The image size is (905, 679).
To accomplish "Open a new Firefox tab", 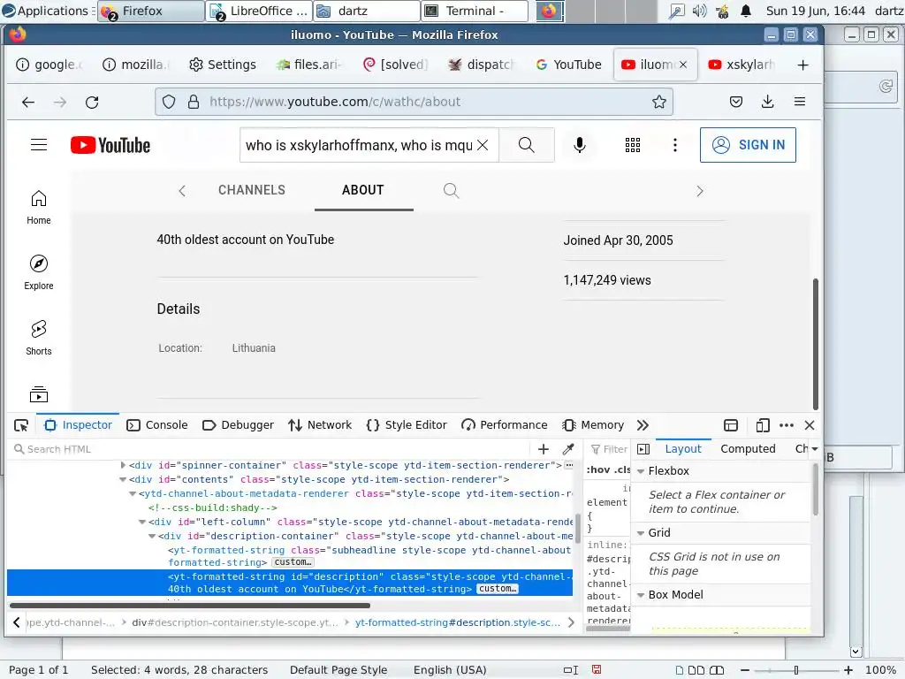I will click(x=802, y=65).
